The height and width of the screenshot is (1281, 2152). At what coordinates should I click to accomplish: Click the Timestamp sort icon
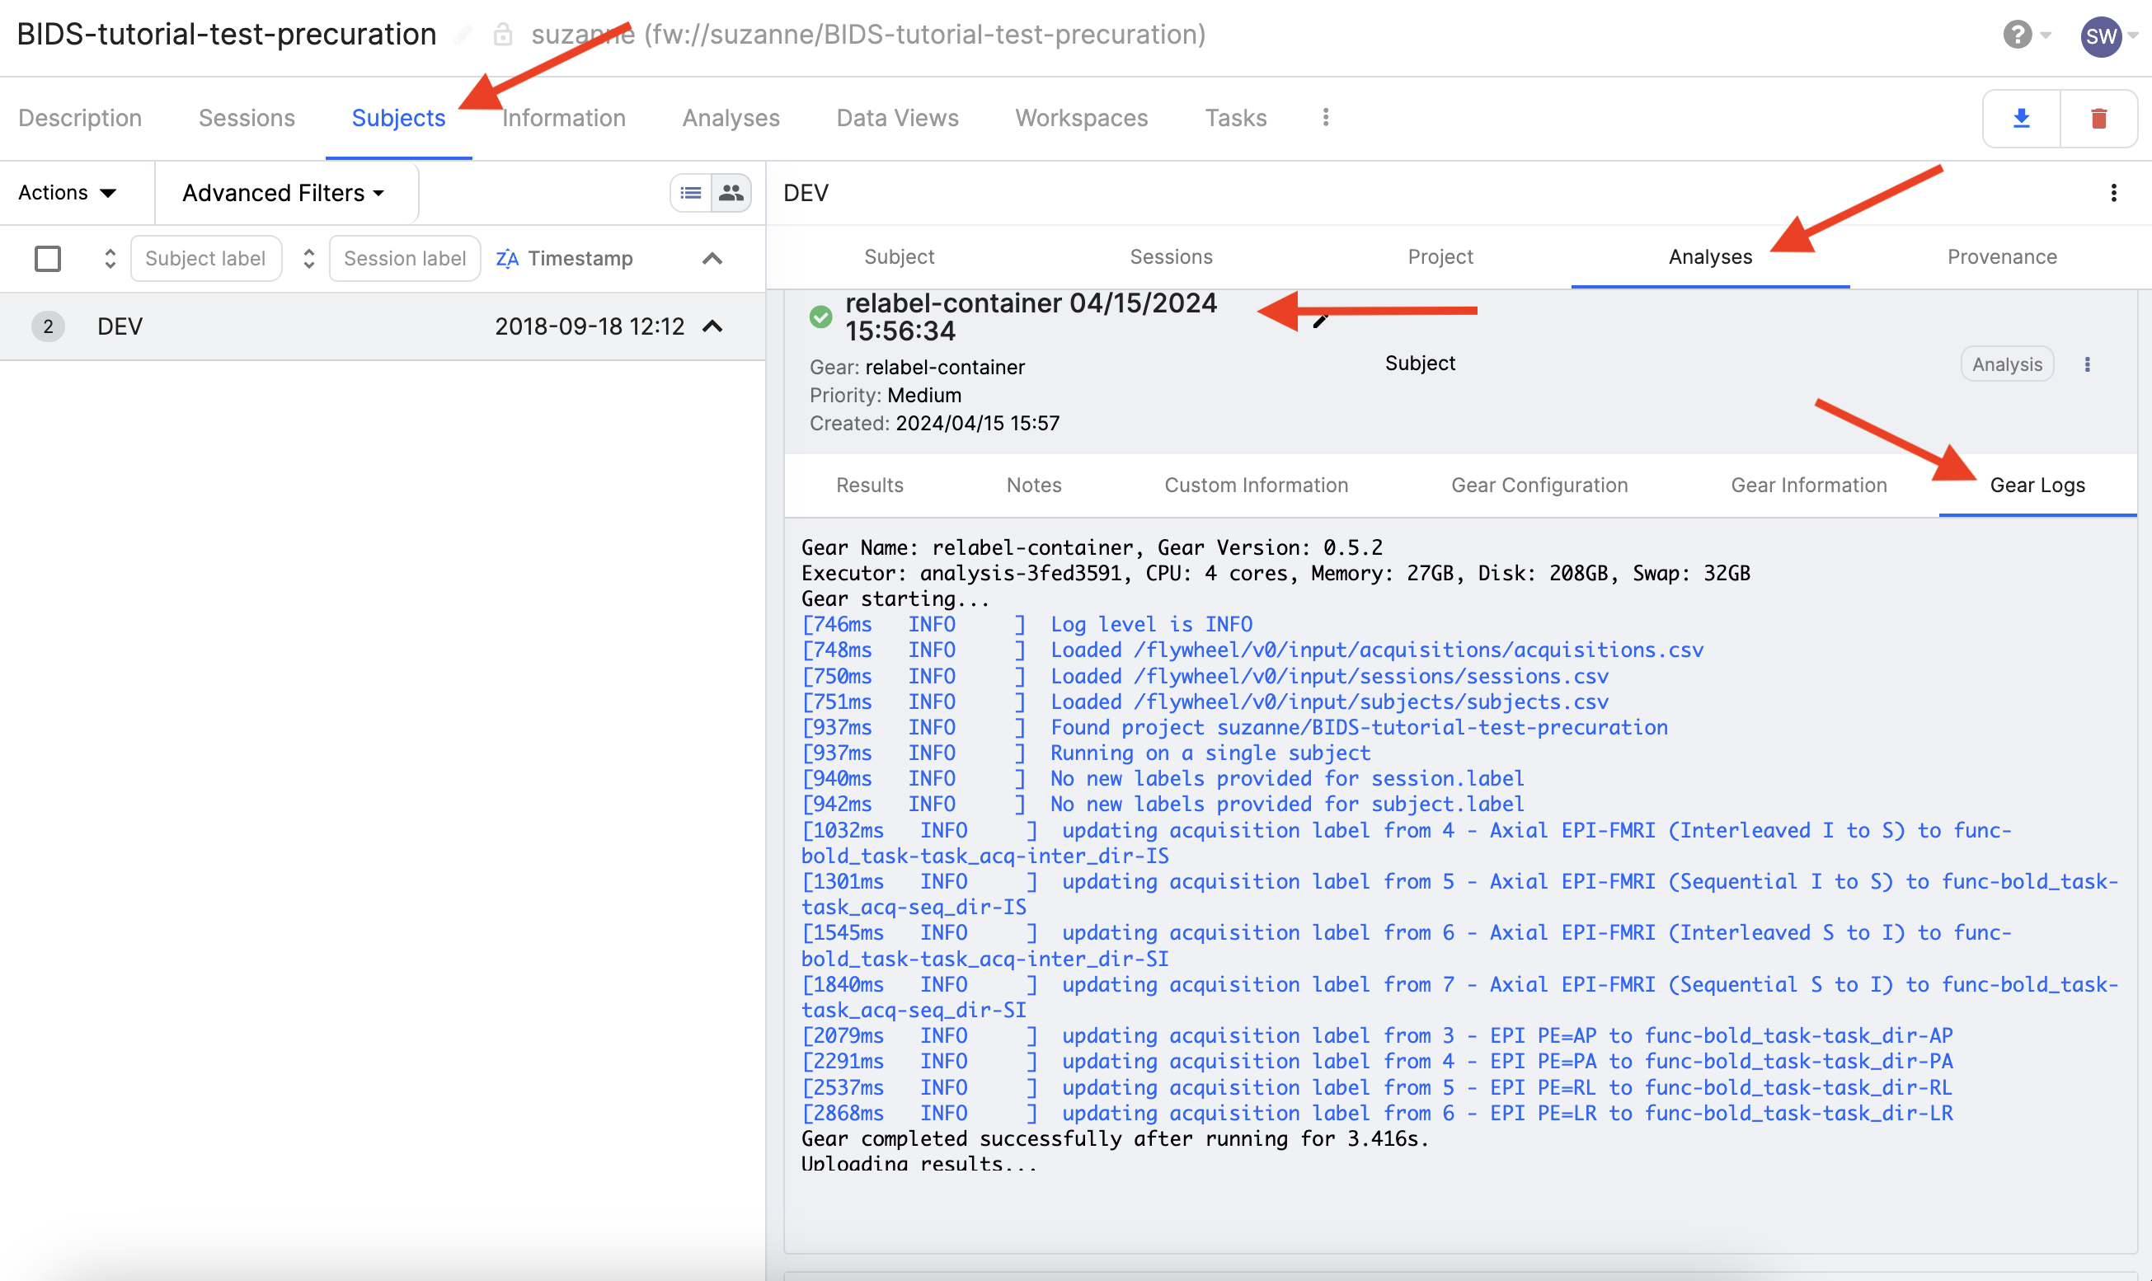click(x=507, y=258)
